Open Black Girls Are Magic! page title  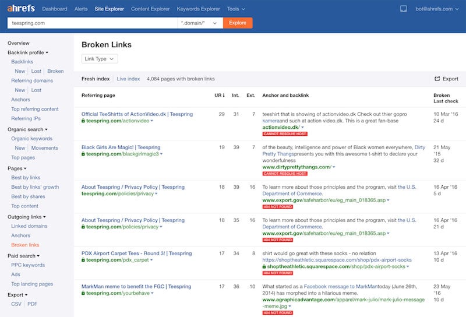[121, 147]
